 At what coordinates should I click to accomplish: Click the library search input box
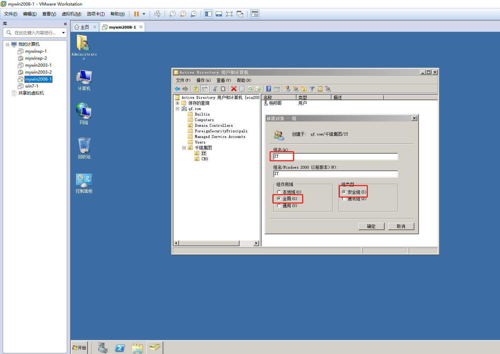(35, 33)
